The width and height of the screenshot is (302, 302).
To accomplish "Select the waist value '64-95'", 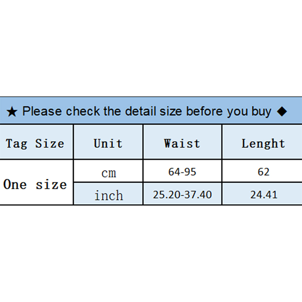I will (x=182, y=172).
